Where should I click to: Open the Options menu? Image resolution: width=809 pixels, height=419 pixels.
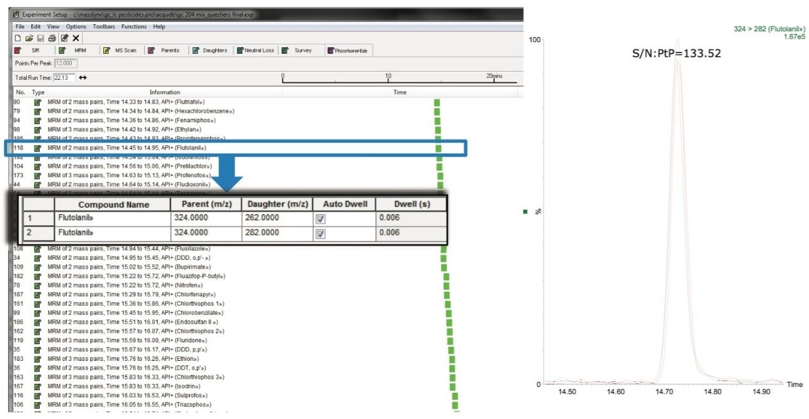76,27
